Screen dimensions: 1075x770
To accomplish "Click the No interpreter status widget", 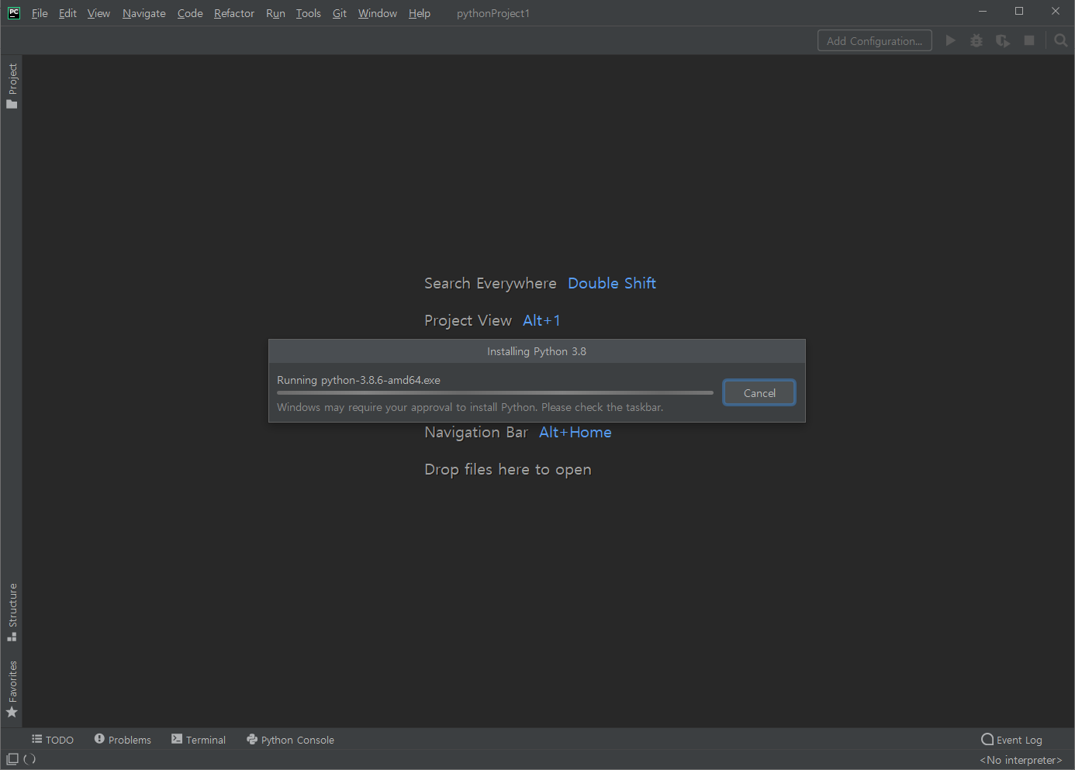I will [x=1021, y=760].
